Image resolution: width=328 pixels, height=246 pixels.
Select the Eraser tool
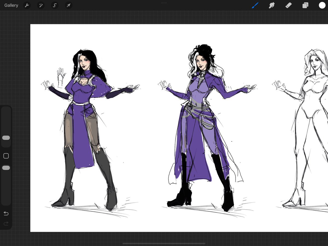(288, 5)
